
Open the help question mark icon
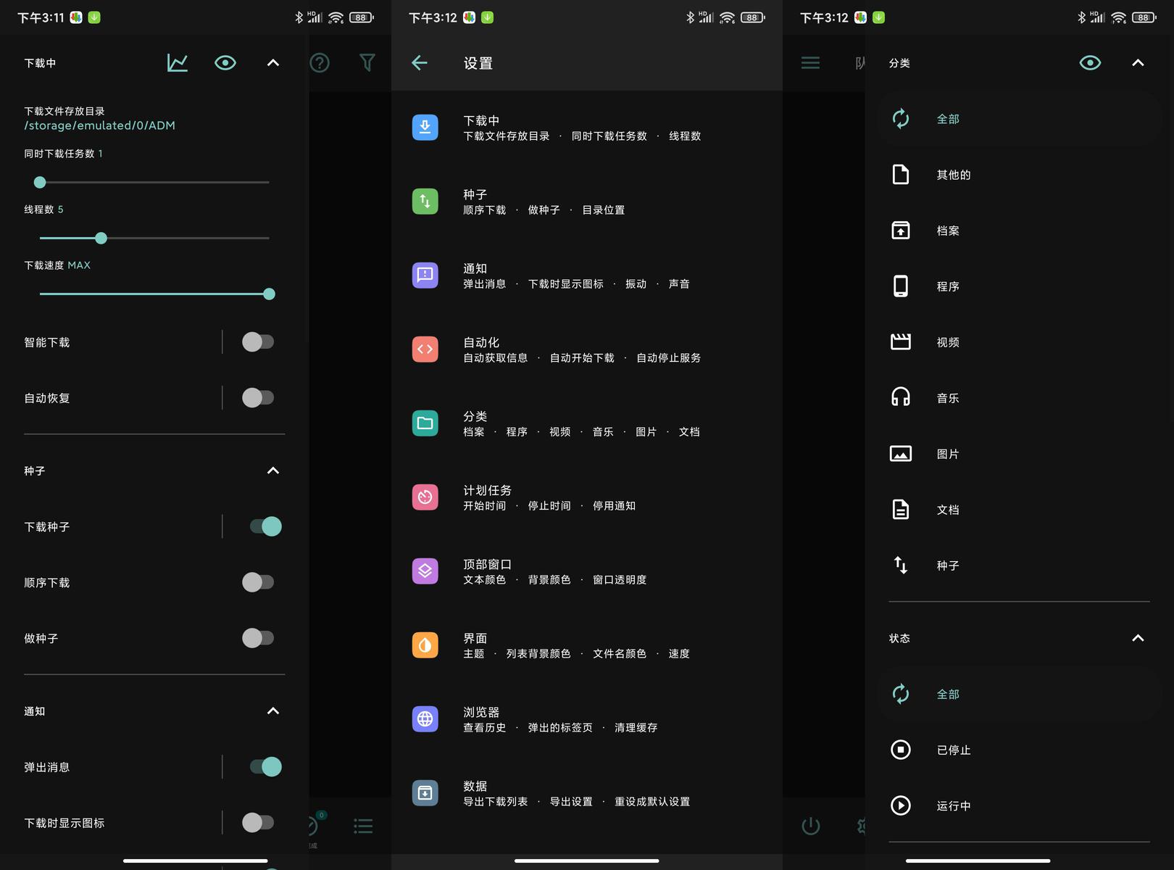coord(320,63)
